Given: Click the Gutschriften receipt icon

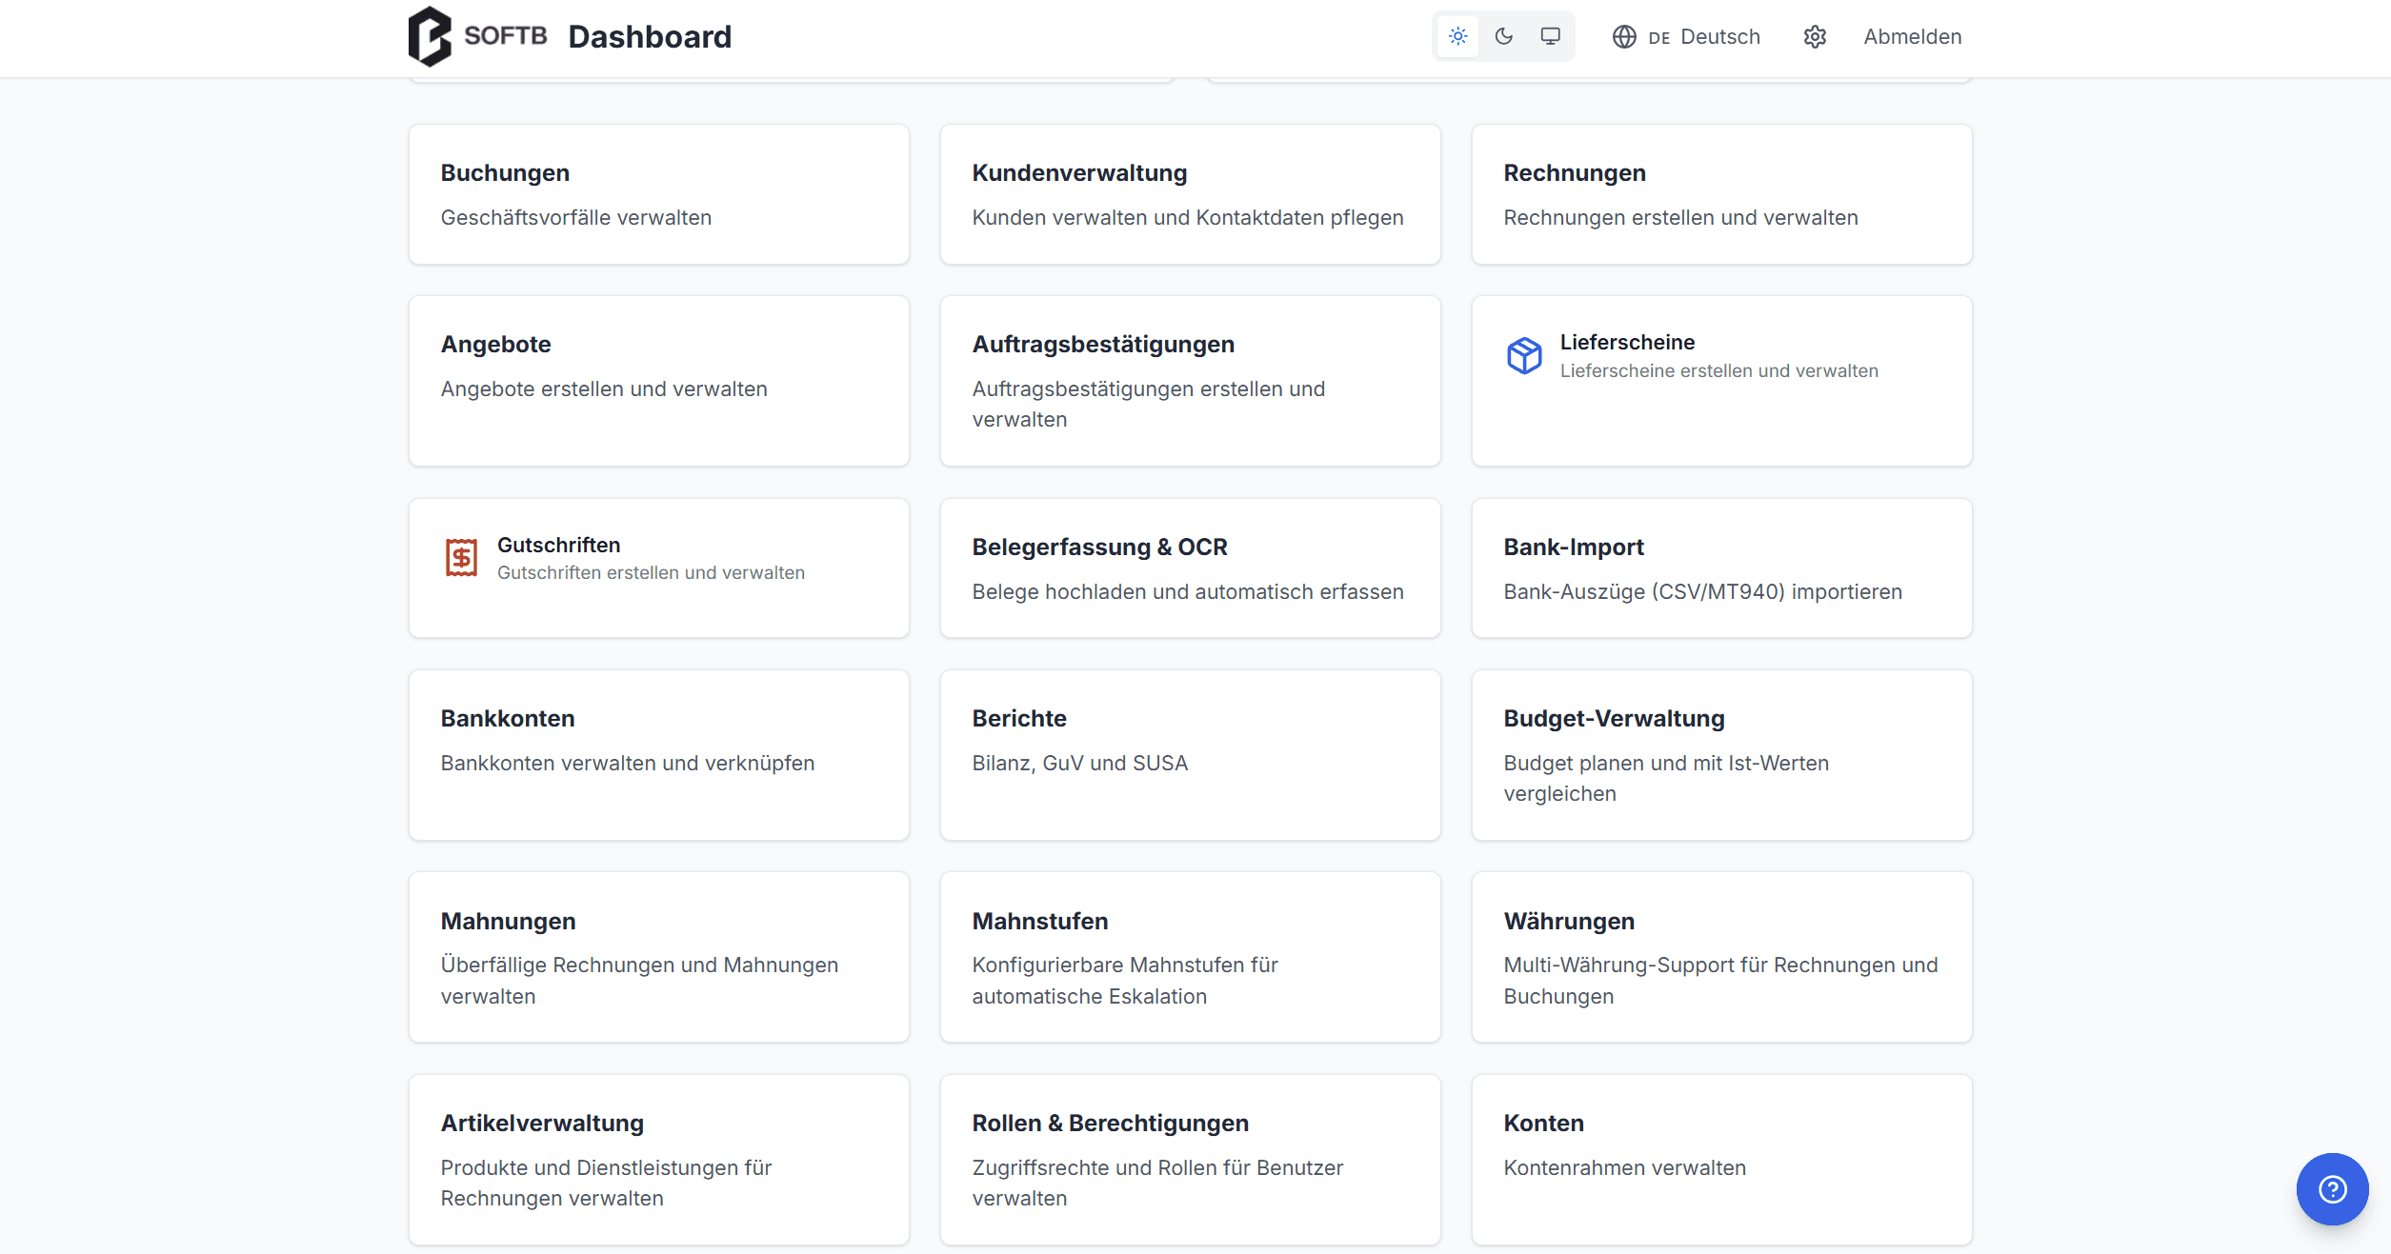Looking at the screenshot, I should tap(462, 557).
